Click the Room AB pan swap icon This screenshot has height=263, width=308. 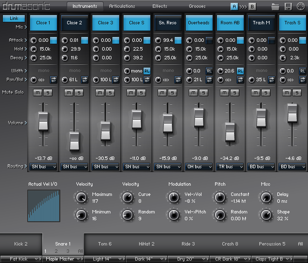point(240,80)
